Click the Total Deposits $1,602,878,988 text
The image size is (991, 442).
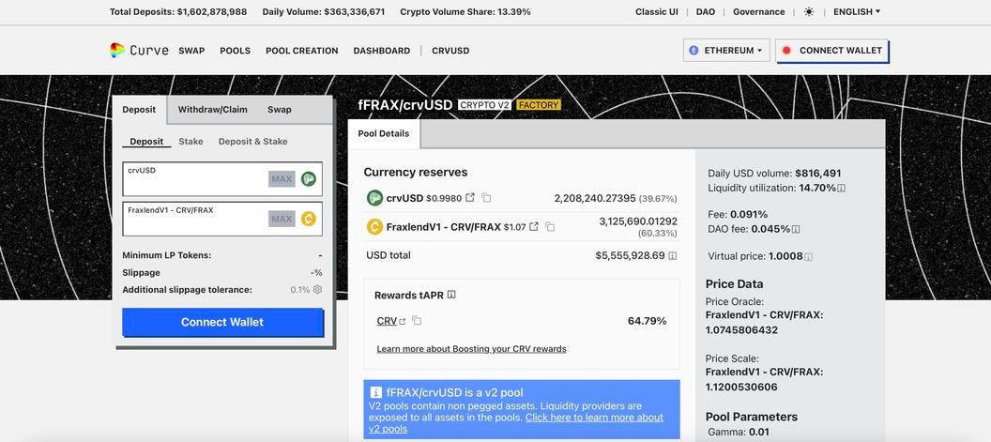[x=178, y=11]
